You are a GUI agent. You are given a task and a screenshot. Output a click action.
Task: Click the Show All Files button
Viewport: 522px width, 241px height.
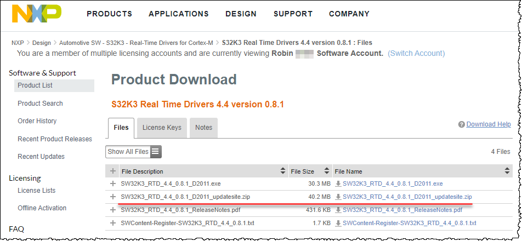pos(133,152)
